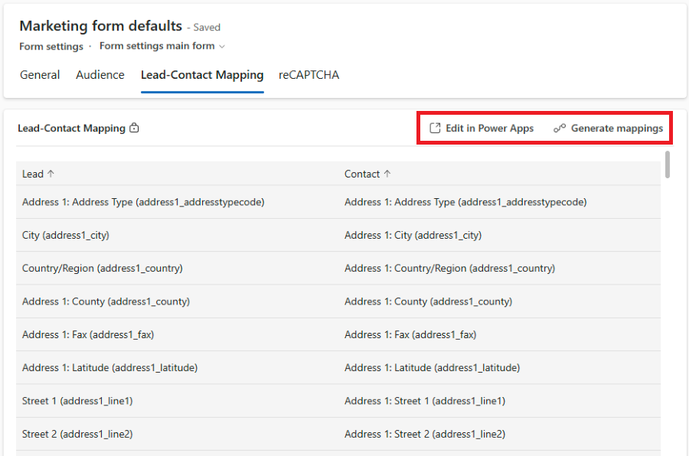Select the Street 1 (address1_line1) lead row
Image resolution: width=689 pixels, height=456 pixels.
coord(80,401)
